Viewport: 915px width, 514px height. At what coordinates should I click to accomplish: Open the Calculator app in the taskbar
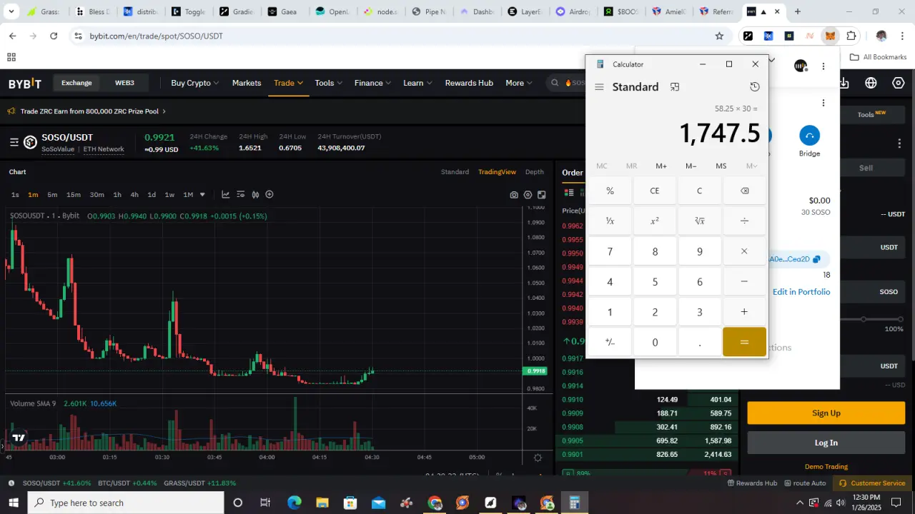point(574,503)
